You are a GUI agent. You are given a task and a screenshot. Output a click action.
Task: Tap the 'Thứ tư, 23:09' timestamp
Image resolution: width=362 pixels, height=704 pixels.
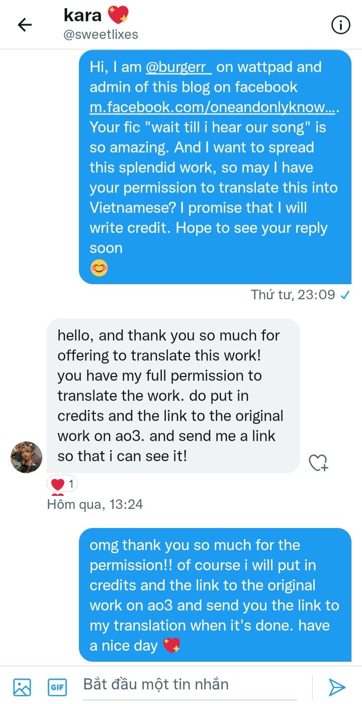(293, 295)
